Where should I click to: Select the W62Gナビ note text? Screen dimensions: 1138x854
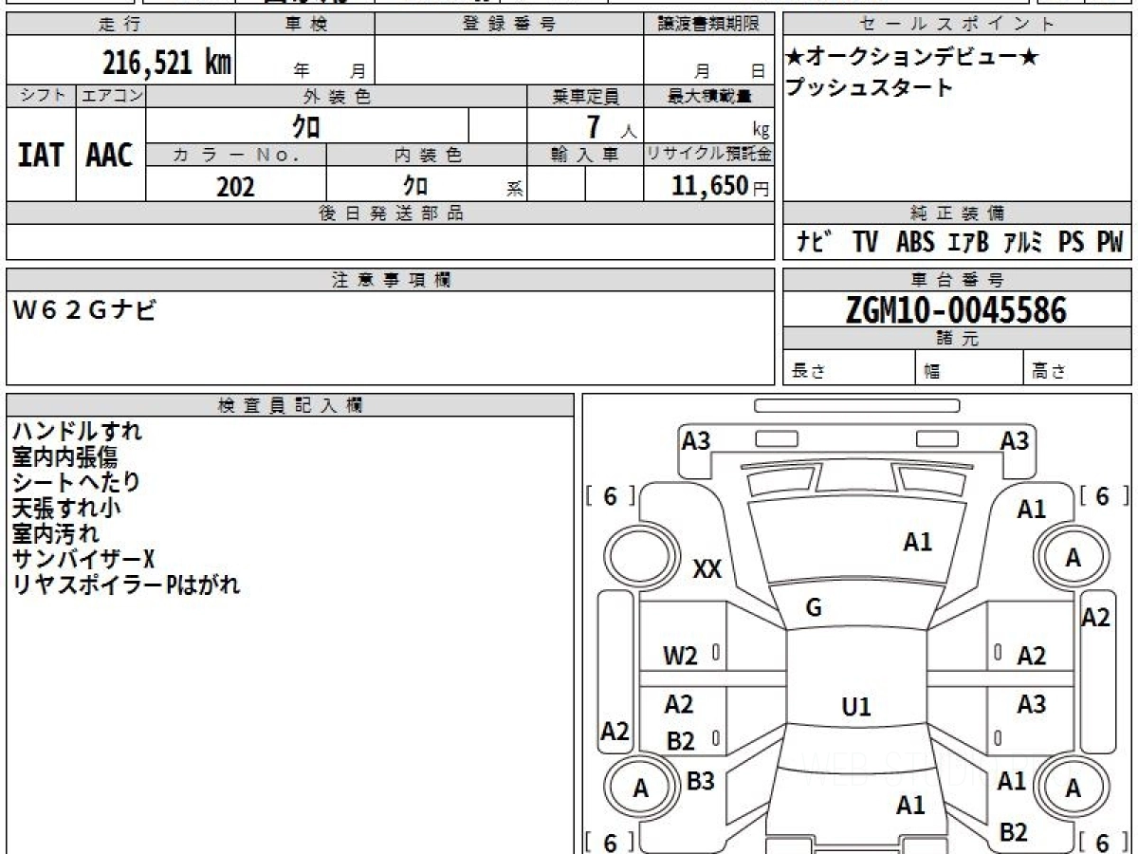point(85,309)
